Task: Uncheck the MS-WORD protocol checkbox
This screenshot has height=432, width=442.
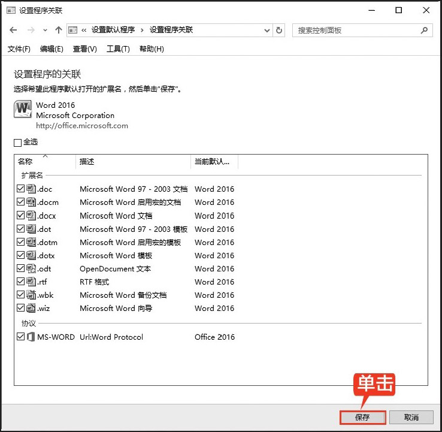Action: click(x=20, y=336)
